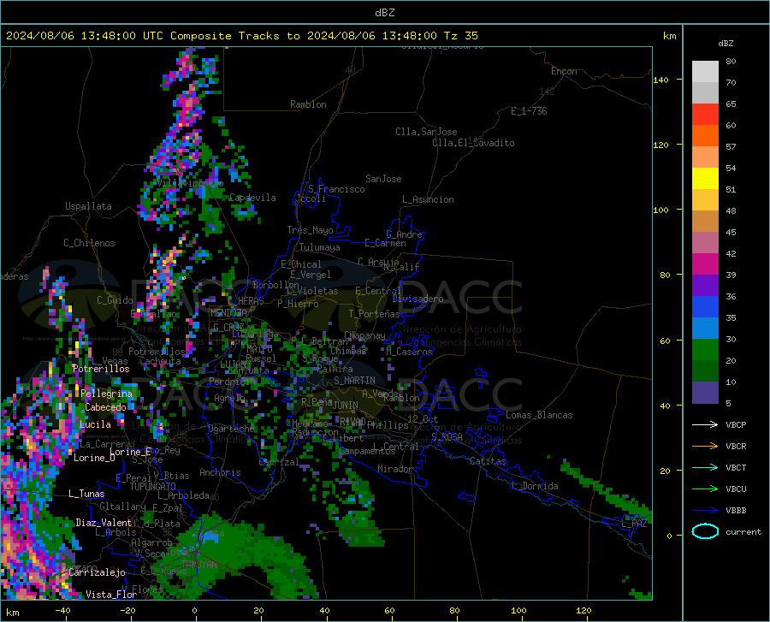Click the MENDOZA city label on map
Viewport: 770px width, 622px height.
(x=228, y=313)
